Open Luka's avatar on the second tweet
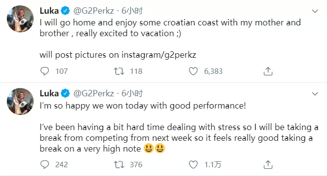327x176 pixels. 20,101
